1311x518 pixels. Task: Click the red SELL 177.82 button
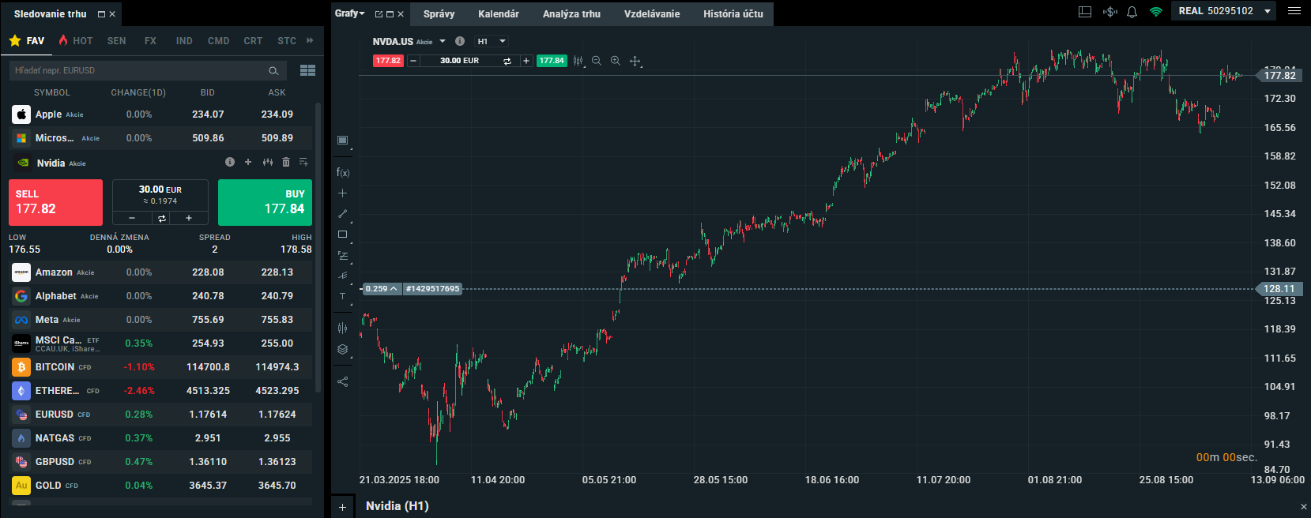pyautogui.click(x=55, y=202)
